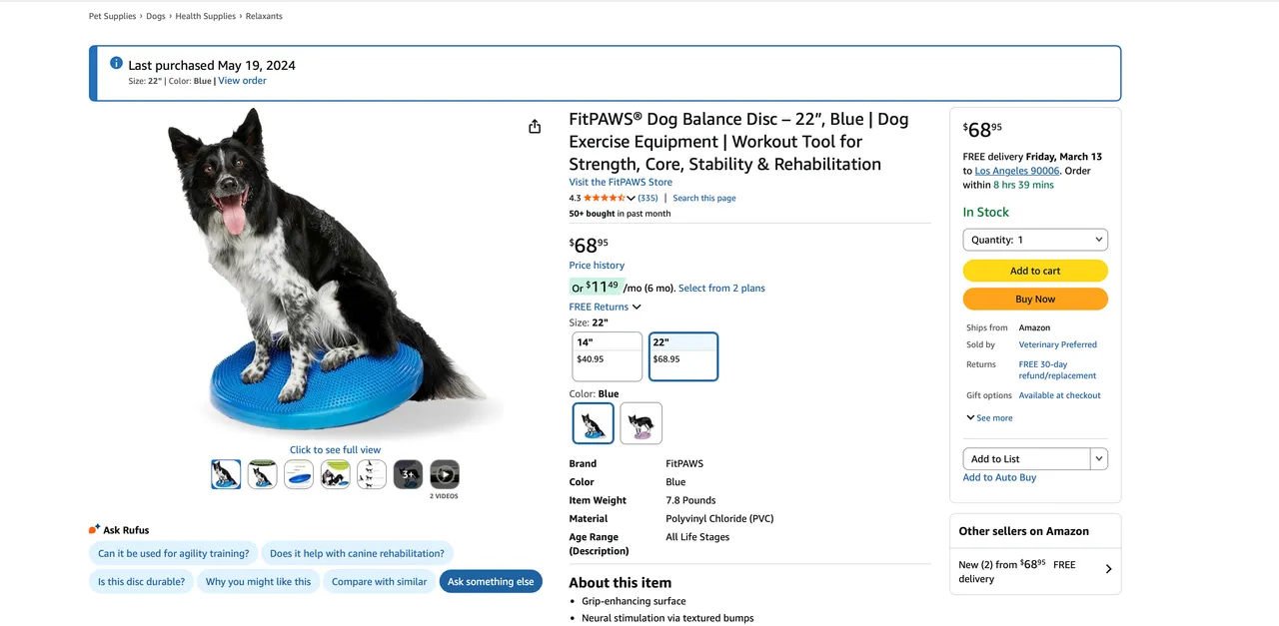Open the Price history link
Image resolution: width=1279 pixels, height=626 pixels.
(597, 266)
